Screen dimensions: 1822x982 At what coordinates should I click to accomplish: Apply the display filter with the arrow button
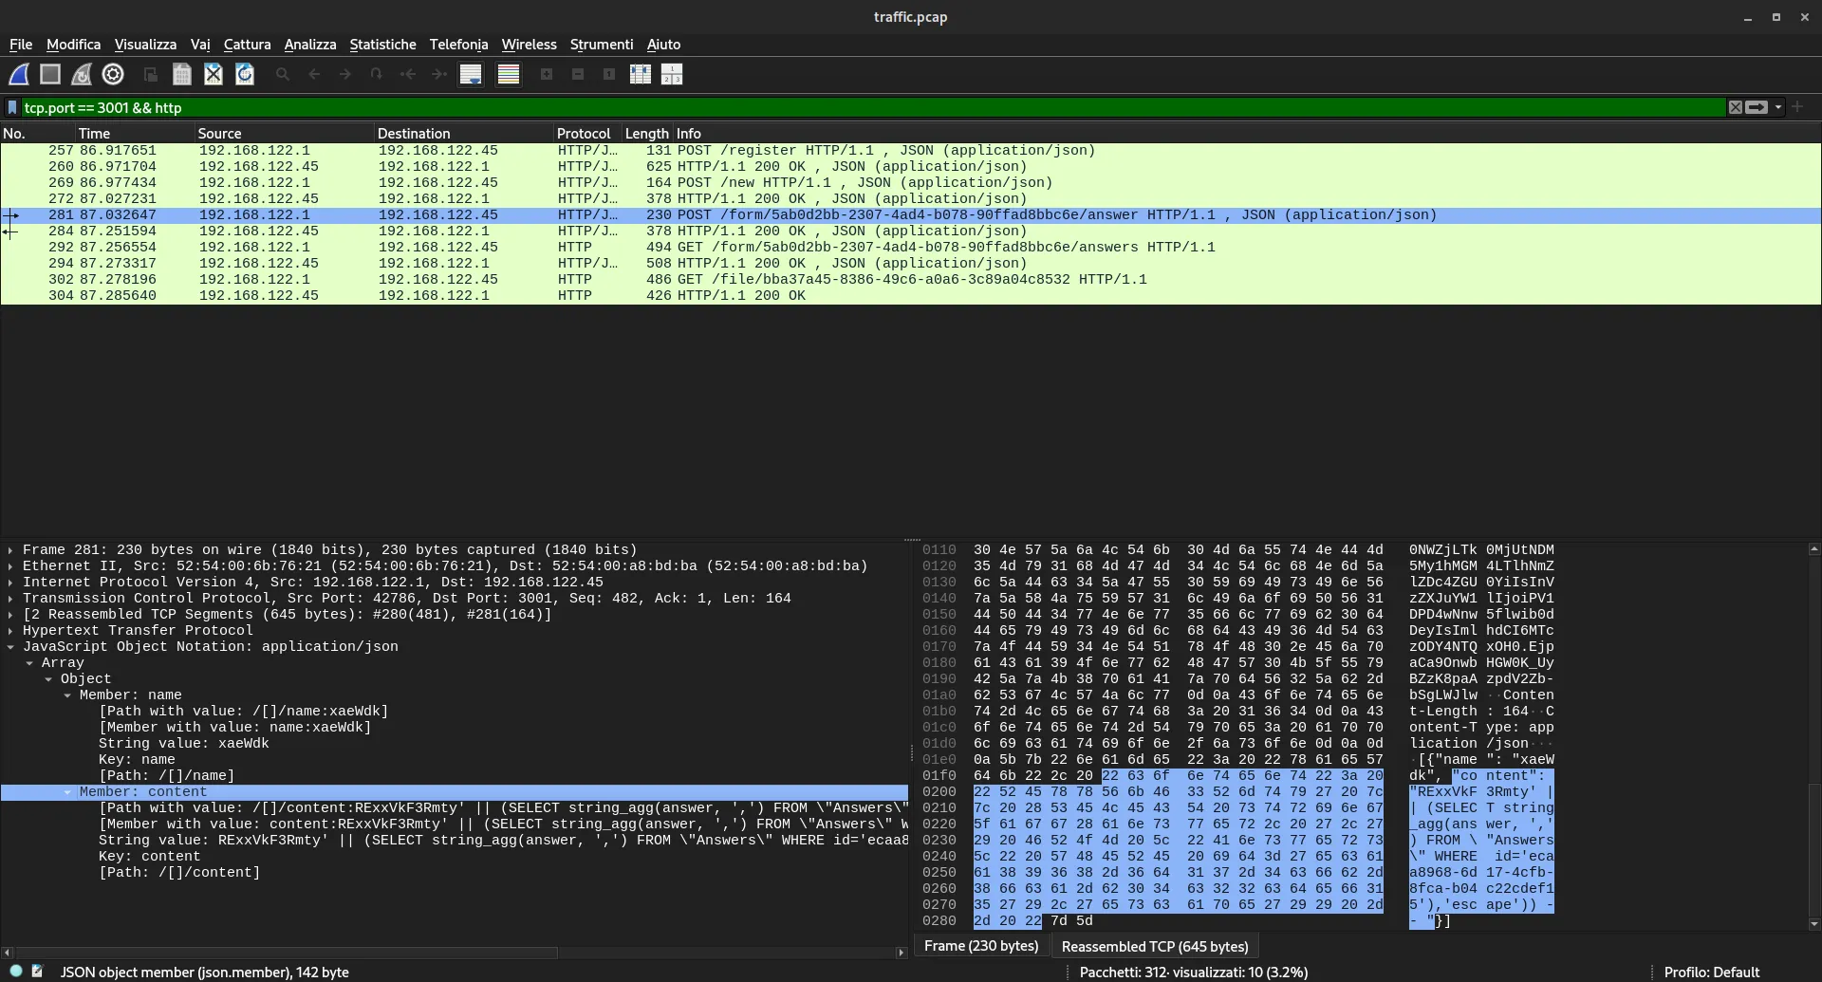(x=1757, y=107)
